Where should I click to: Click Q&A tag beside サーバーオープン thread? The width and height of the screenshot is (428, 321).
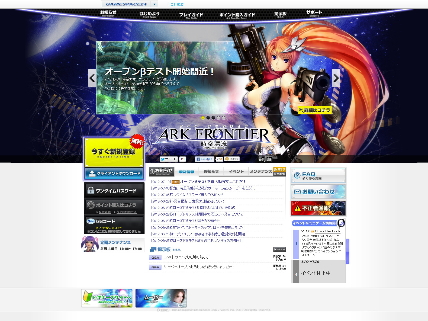pyautogui.click(x=155, y=267)
